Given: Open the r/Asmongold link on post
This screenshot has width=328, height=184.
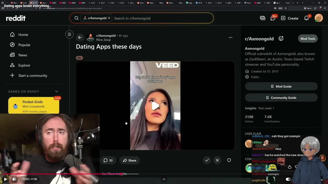Looking at the screenshot, I should [x=106, y=36].
